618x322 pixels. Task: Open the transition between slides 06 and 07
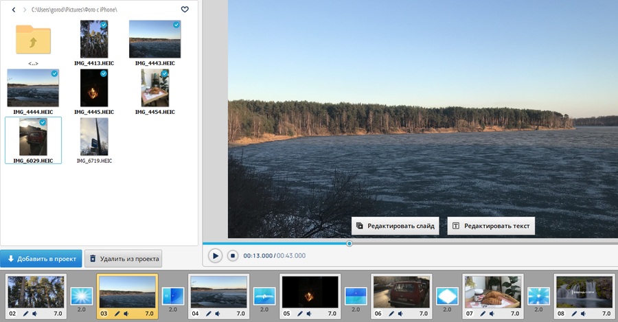click(446, 297)
